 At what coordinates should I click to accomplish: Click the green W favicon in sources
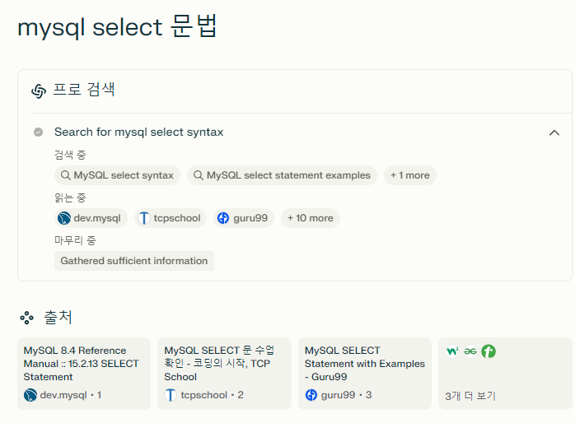452,351
